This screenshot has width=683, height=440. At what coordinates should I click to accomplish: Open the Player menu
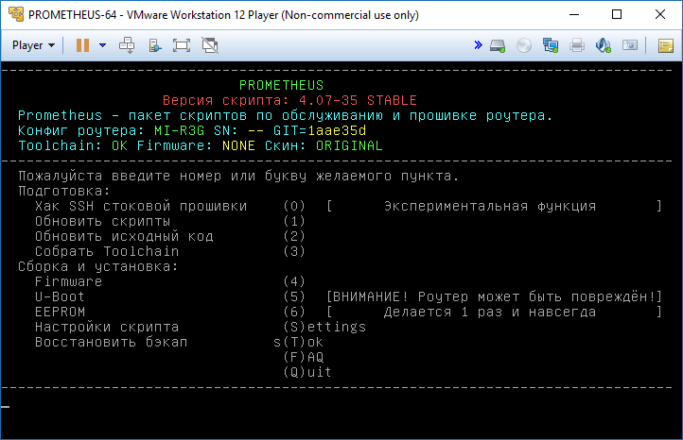pyautogui.click(x=33, y=45)
